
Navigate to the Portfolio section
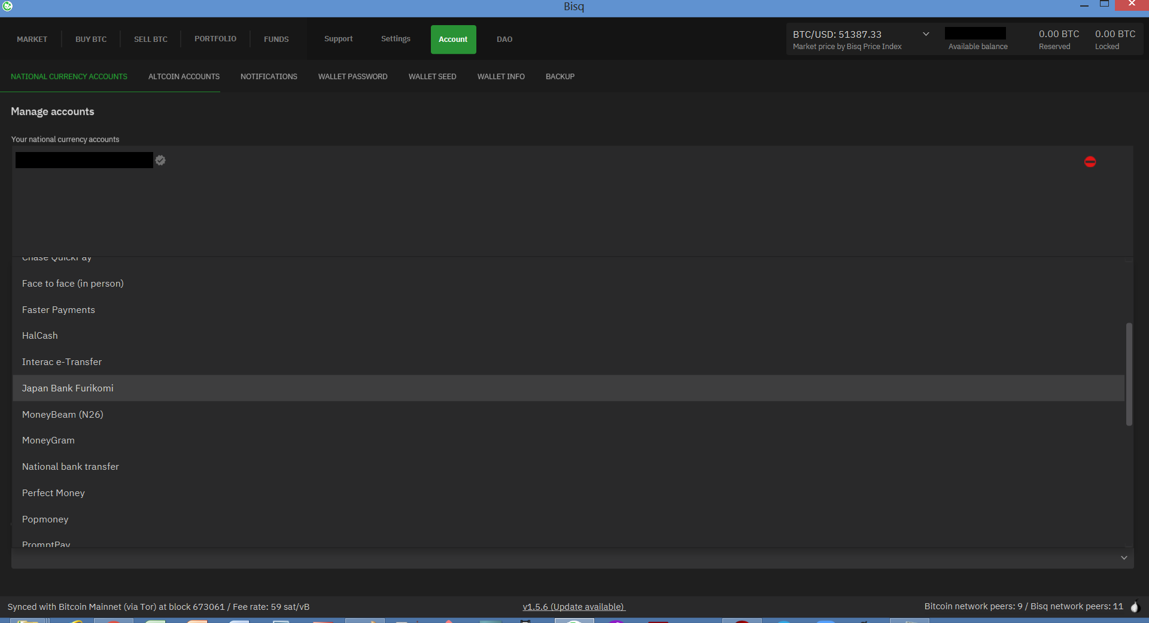coord(215,39)
